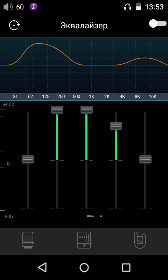Tap the Android home circle button
Image resolution: width=168 pixels, height=280 pixels.
[84, 267]
